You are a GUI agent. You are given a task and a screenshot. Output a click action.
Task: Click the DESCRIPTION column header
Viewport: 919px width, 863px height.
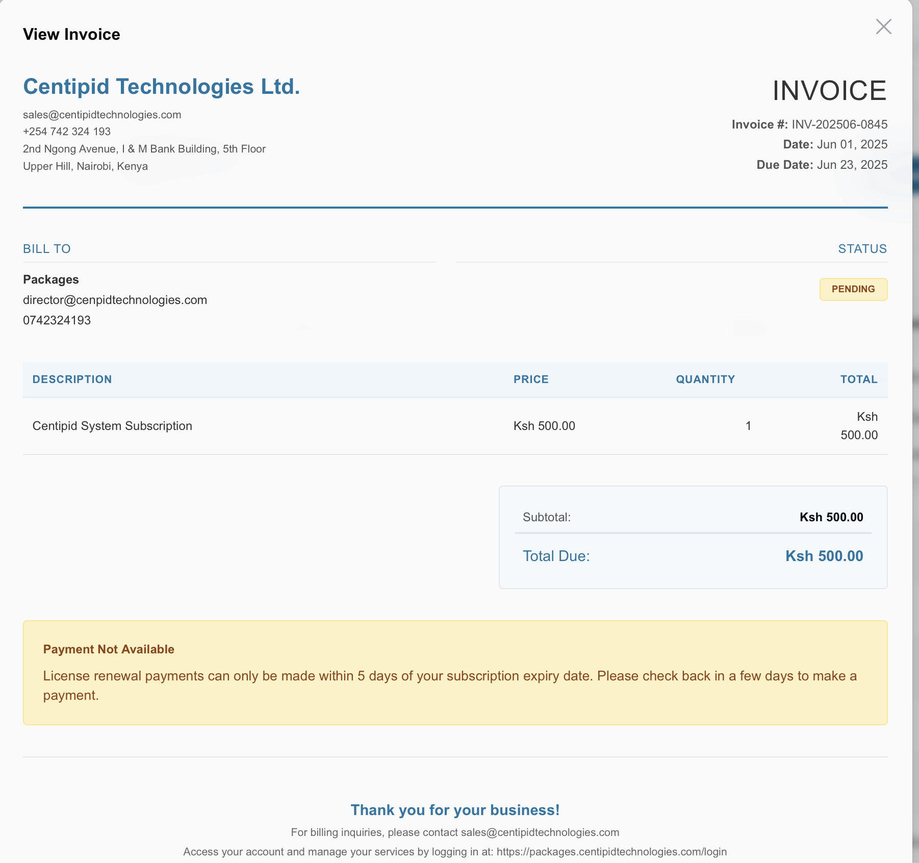point(72,379)
